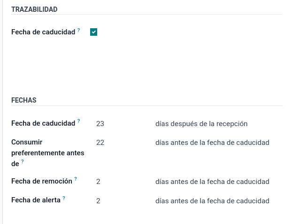Click 'días antes de la fecha' text in alerta row
The image size is (292, 224).
click(x=212, y=201)
